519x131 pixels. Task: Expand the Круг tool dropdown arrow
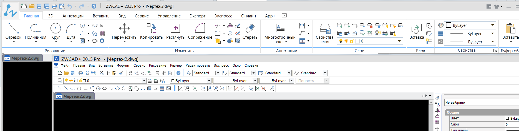pos(56,42)
